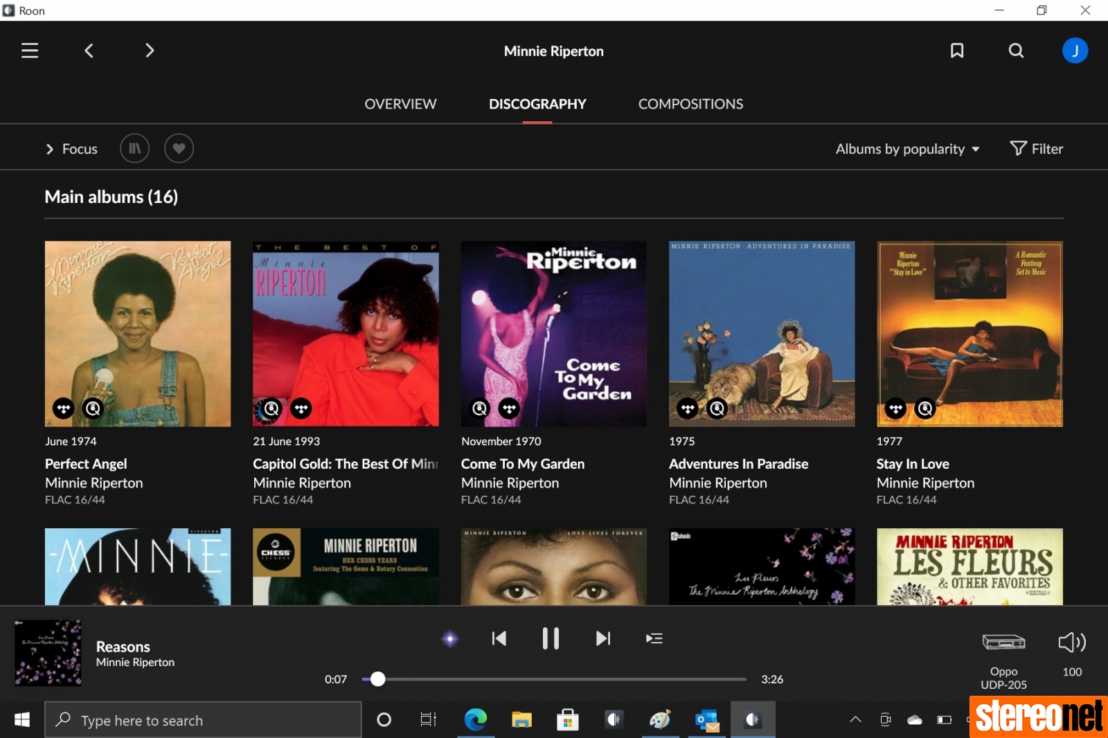
Task: Open the Come To My Garden cover
Action: pyautogui.click(x=554, y=334)
